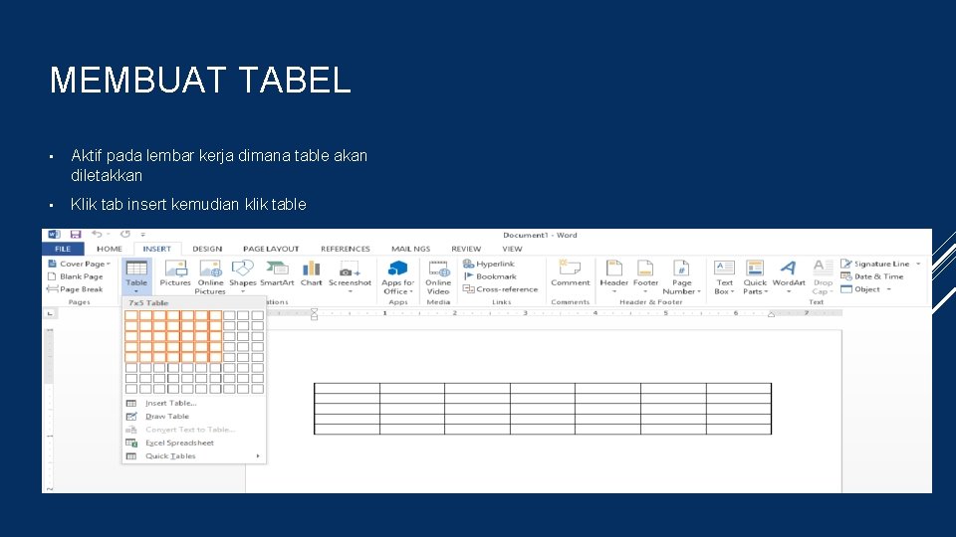Viewport: 956px width, 537px height.
Task: Click the Bookmark command
Action: tap(490, 276)
